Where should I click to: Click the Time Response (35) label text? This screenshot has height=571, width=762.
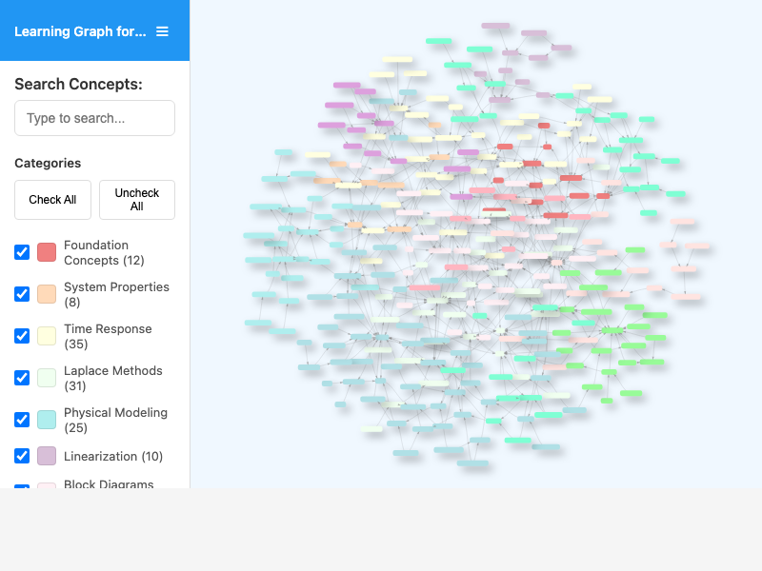click(107, 336)
